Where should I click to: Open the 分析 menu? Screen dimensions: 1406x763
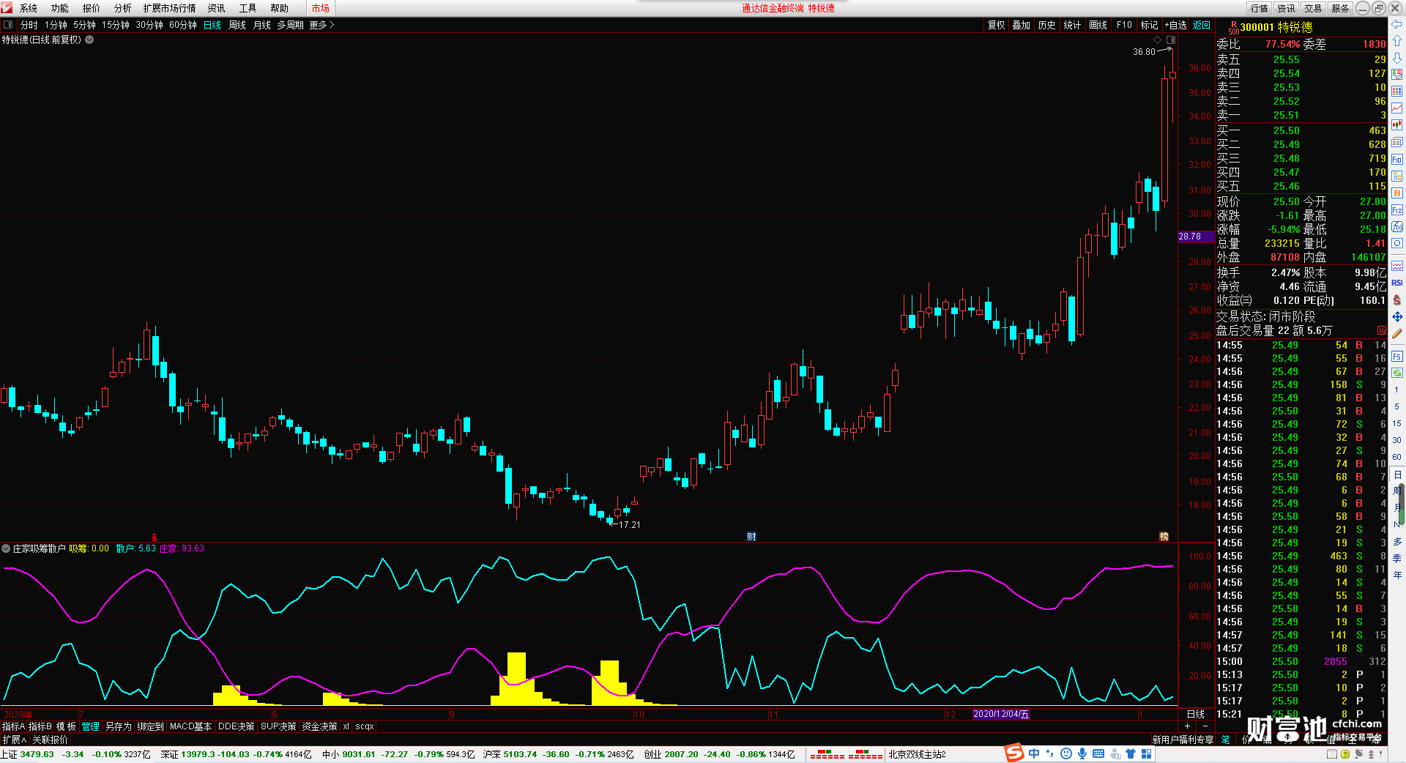pyautogui.click(x=123, y=8)
